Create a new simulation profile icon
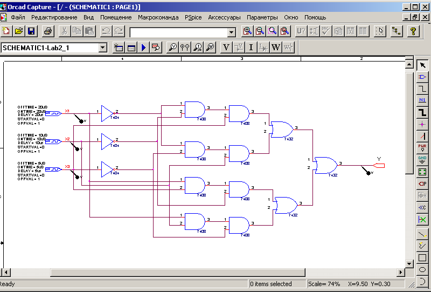The image size is (431, 292). coord(119,47)
